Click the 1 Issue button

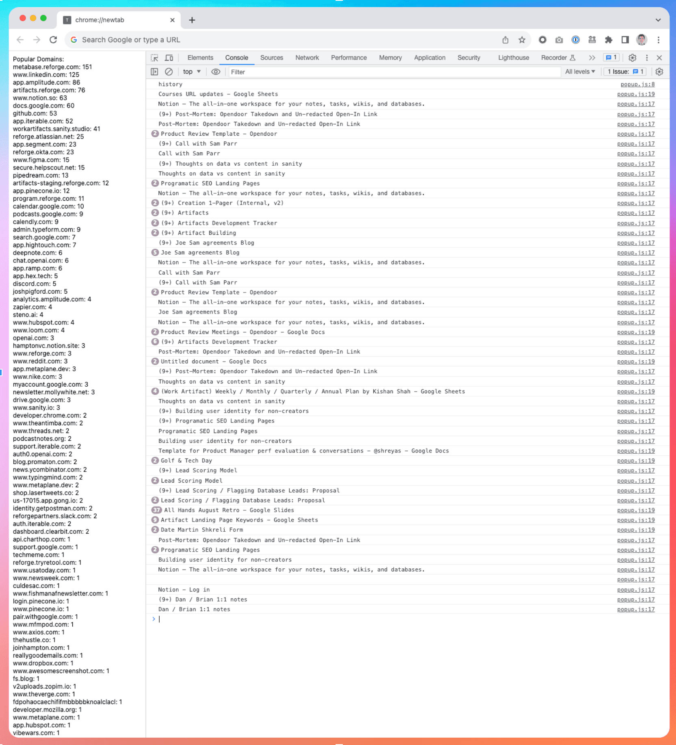(626, 72)
